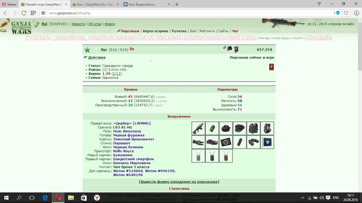The height and width of the screenshot is (203, 362).
Task: Open the Рейтинги menu item
Action: click(x=207, y=31)
